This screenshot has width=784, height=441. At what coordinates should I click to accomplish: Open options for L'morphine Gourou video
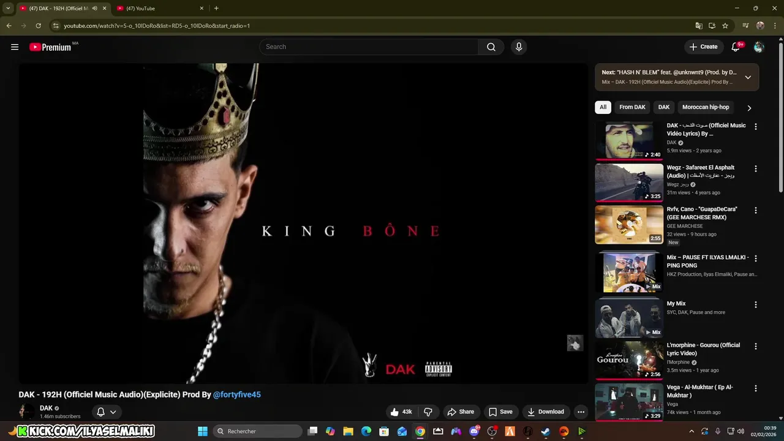755,346
